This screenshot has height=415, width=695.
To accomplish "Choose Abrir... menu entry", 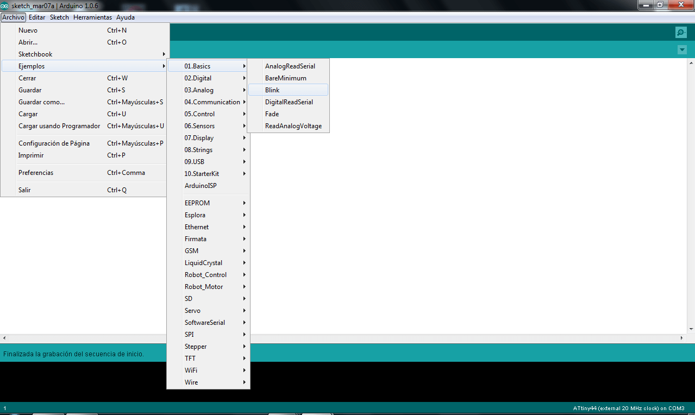I will (x=84, y=42).
